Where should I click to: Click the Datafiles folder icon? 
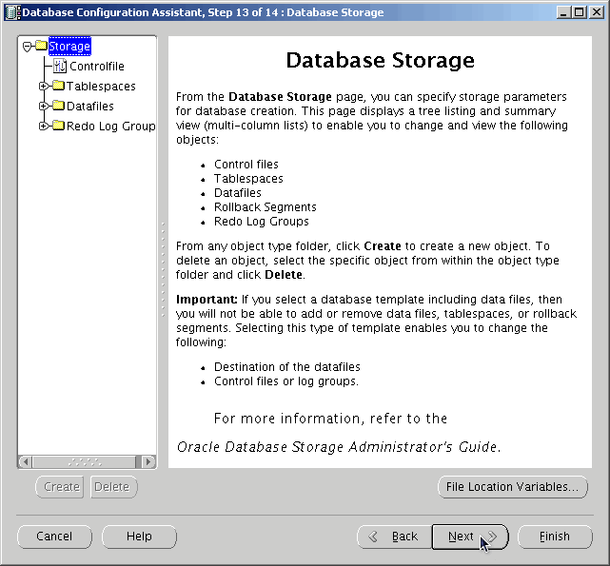(58, 106)
